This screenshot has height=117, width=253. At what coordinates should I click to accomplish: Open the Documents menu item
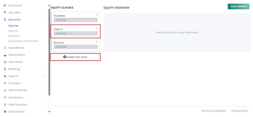(16, 62)
